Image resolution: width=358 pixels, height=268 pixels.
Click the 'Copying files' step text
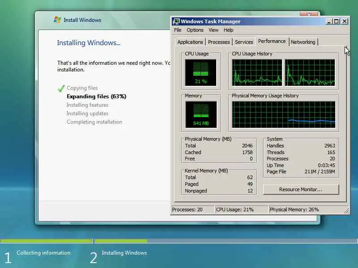click(x=82, y=88)
